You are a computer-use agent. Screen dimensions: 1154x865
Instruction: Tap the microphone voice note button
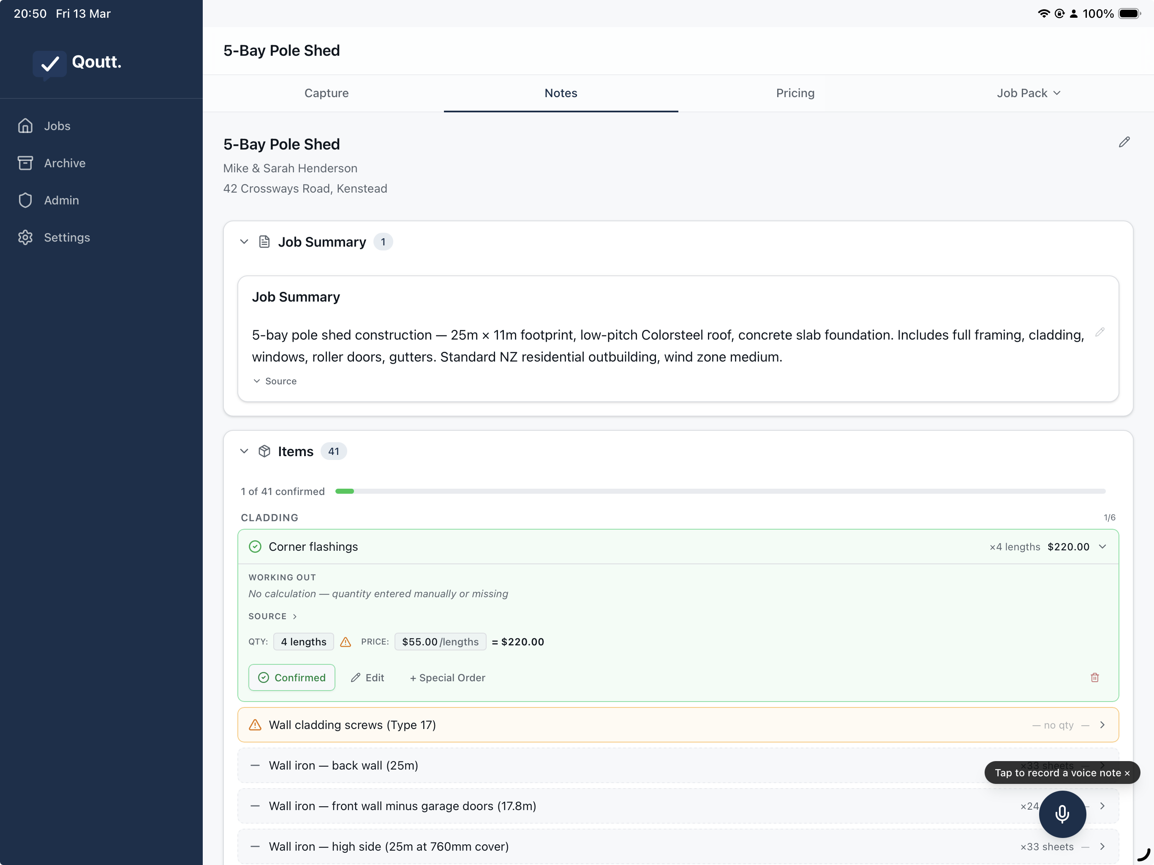(1061, 813)
